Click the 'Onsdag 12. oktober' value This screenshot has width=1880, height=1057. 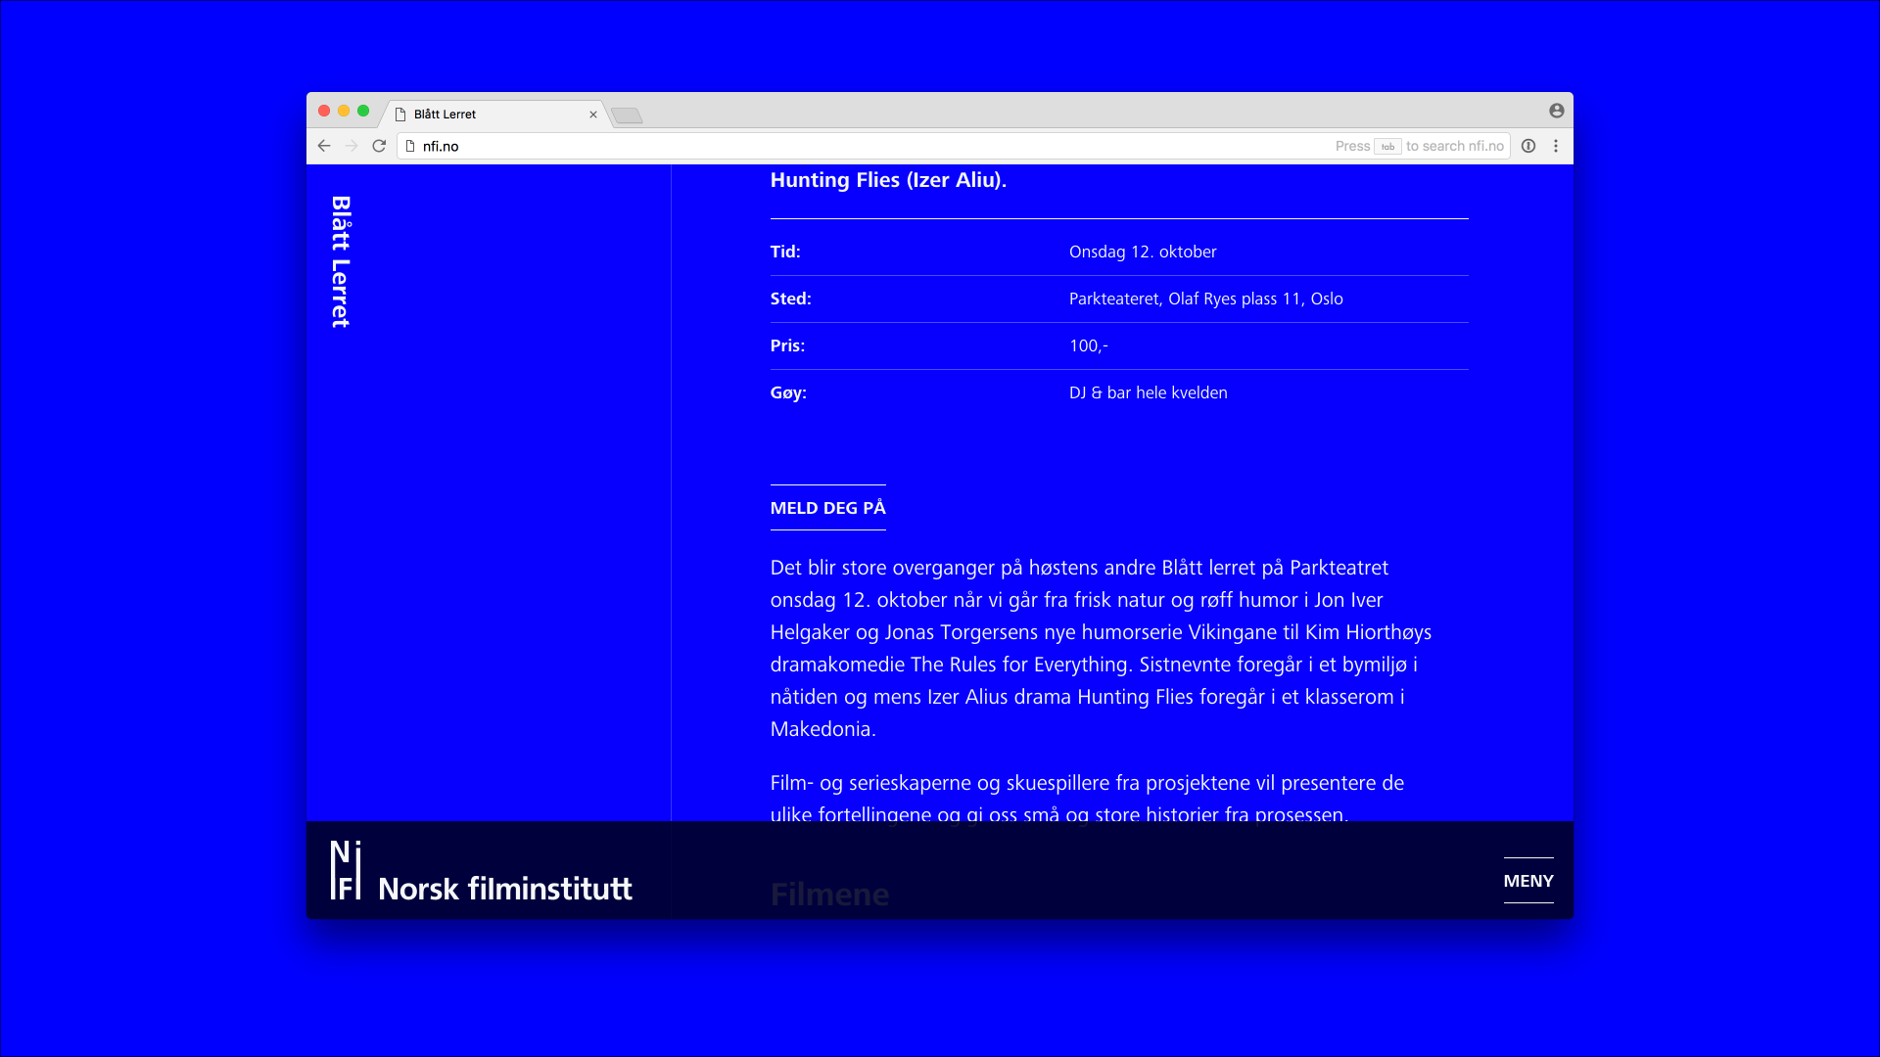tap(1143, 252)
